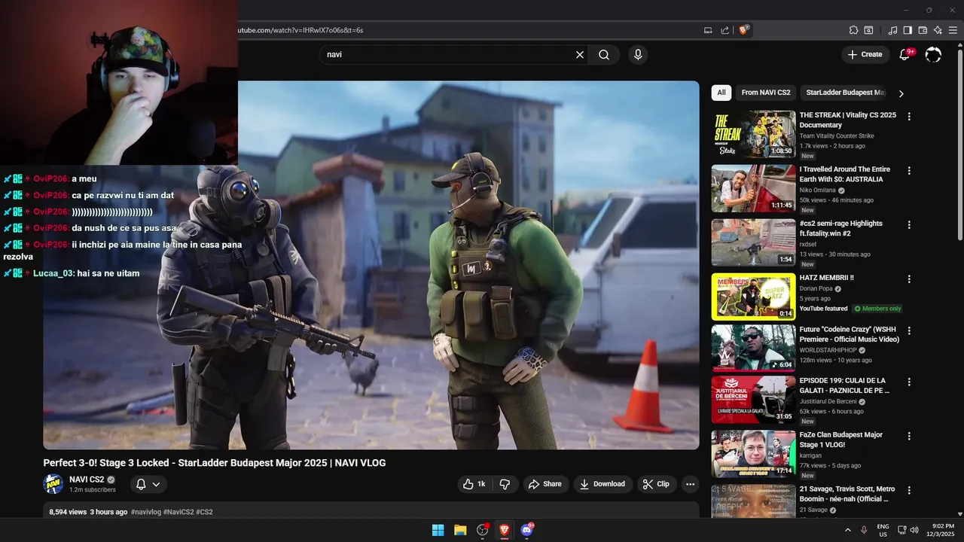Viewport: 964px width, 542px height.
Task: Click the browser address bar URL
Action: [301, 30]
